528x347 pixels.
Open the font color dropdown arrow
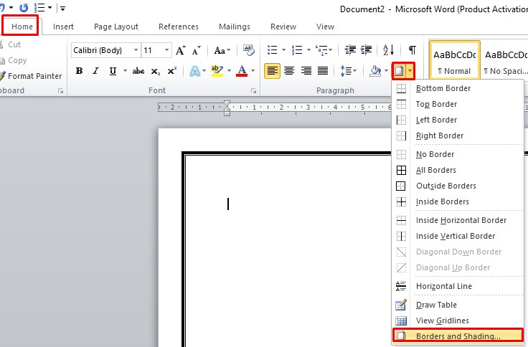coord(253,71)
